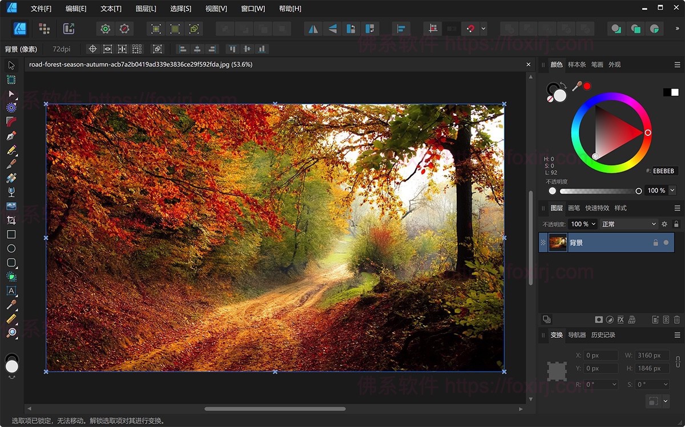
Task: Toggle the lock on 背景 layer
Action: click(x=655, y=243)
